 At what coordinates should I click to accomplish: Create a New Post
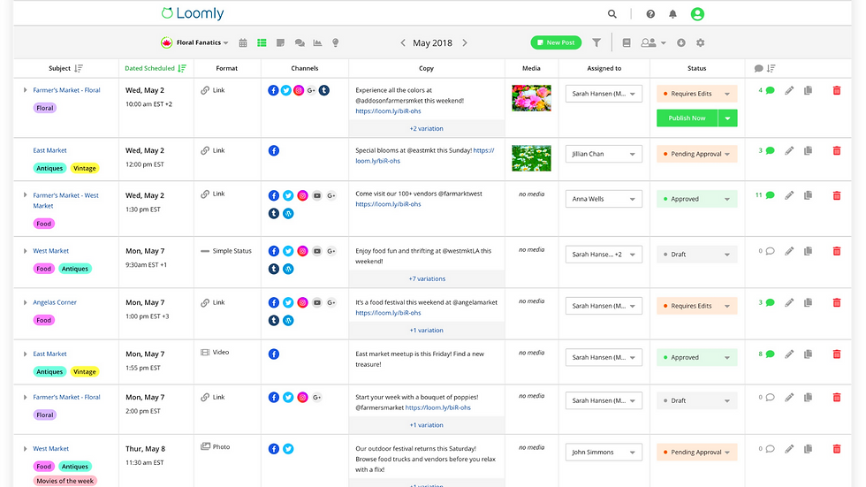click(x=556, y=42)
